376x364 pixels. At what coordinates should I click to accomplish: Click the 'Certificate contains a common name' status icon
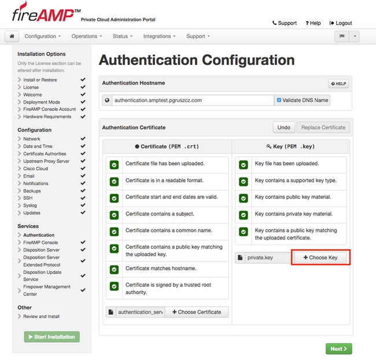click(x=114, y=232)
